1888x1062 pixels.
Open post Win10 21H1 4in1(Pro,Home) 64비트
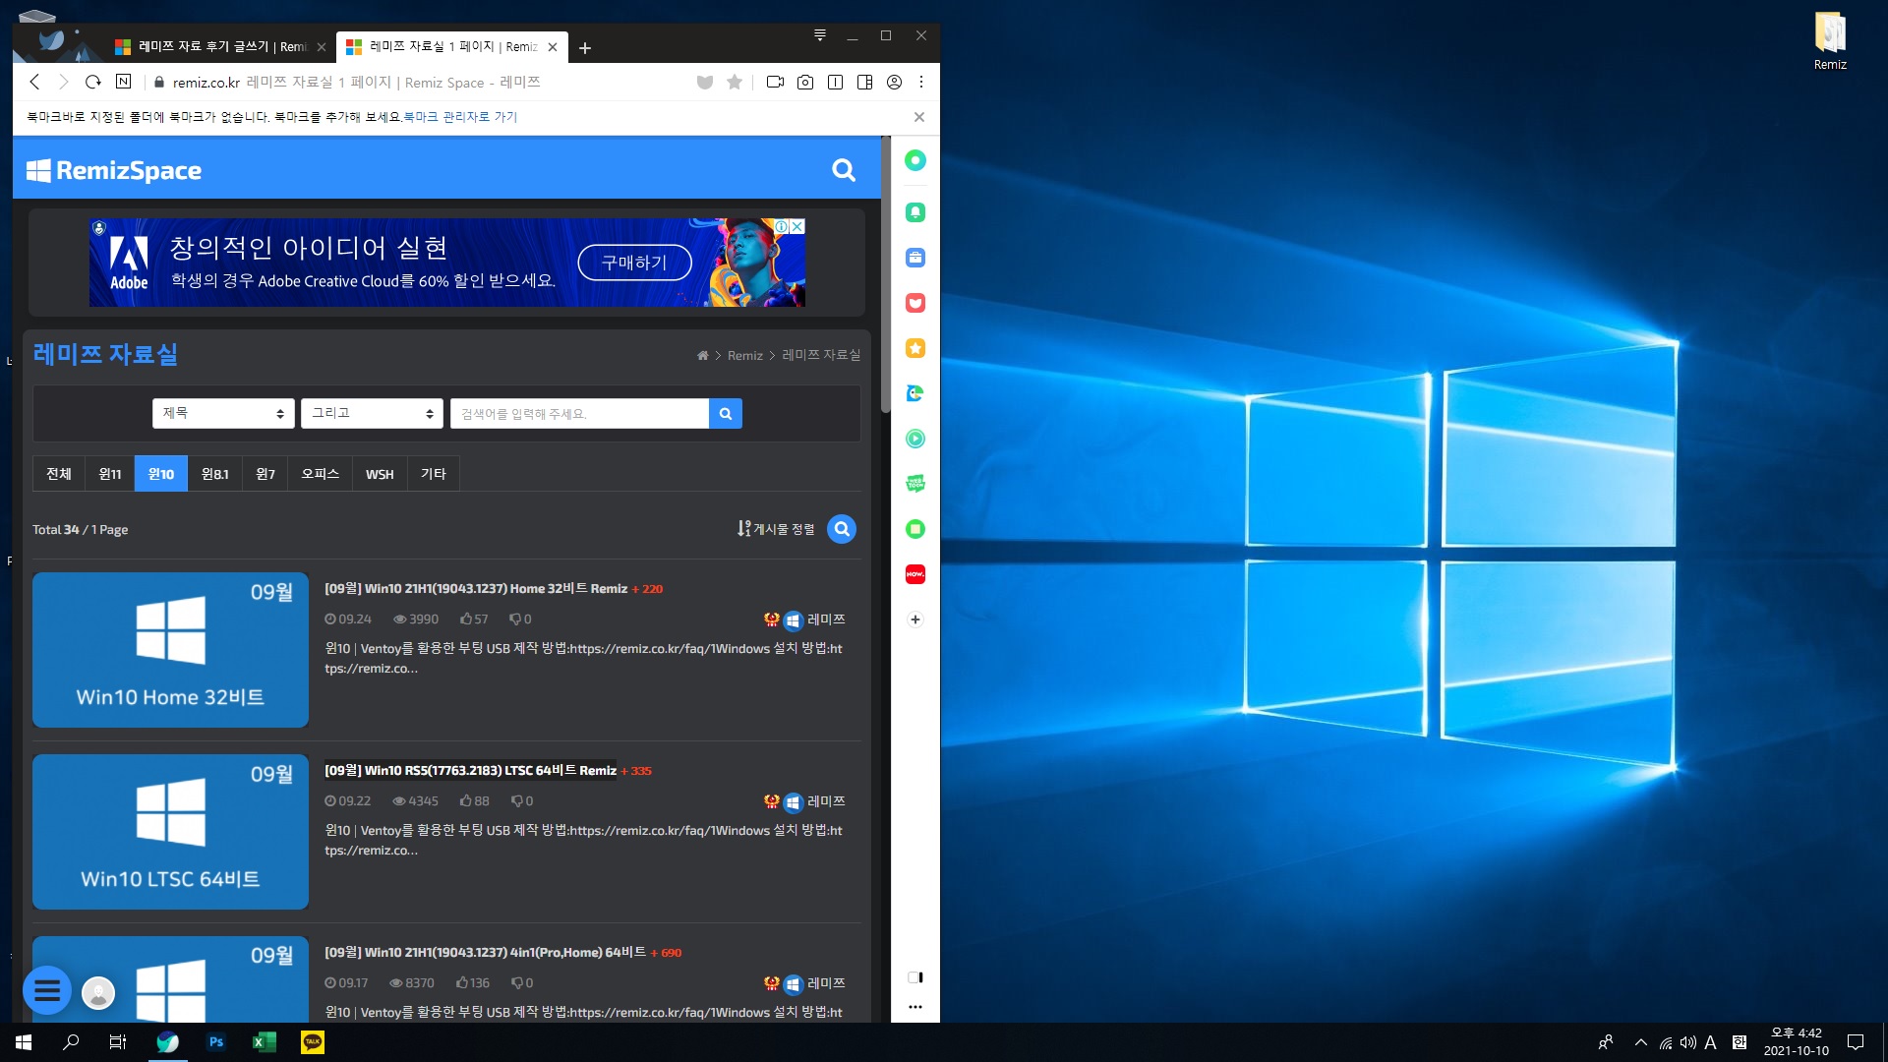485,952
